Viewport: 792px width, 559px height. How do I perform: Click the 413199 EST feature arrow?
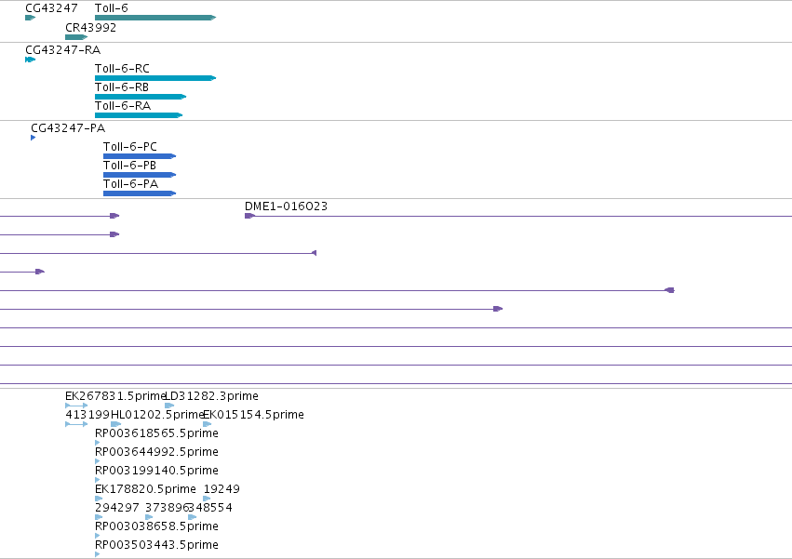coord(76,424)
